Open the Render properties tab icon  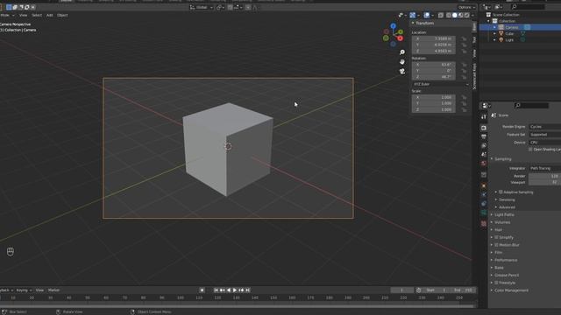coord(484,128)
